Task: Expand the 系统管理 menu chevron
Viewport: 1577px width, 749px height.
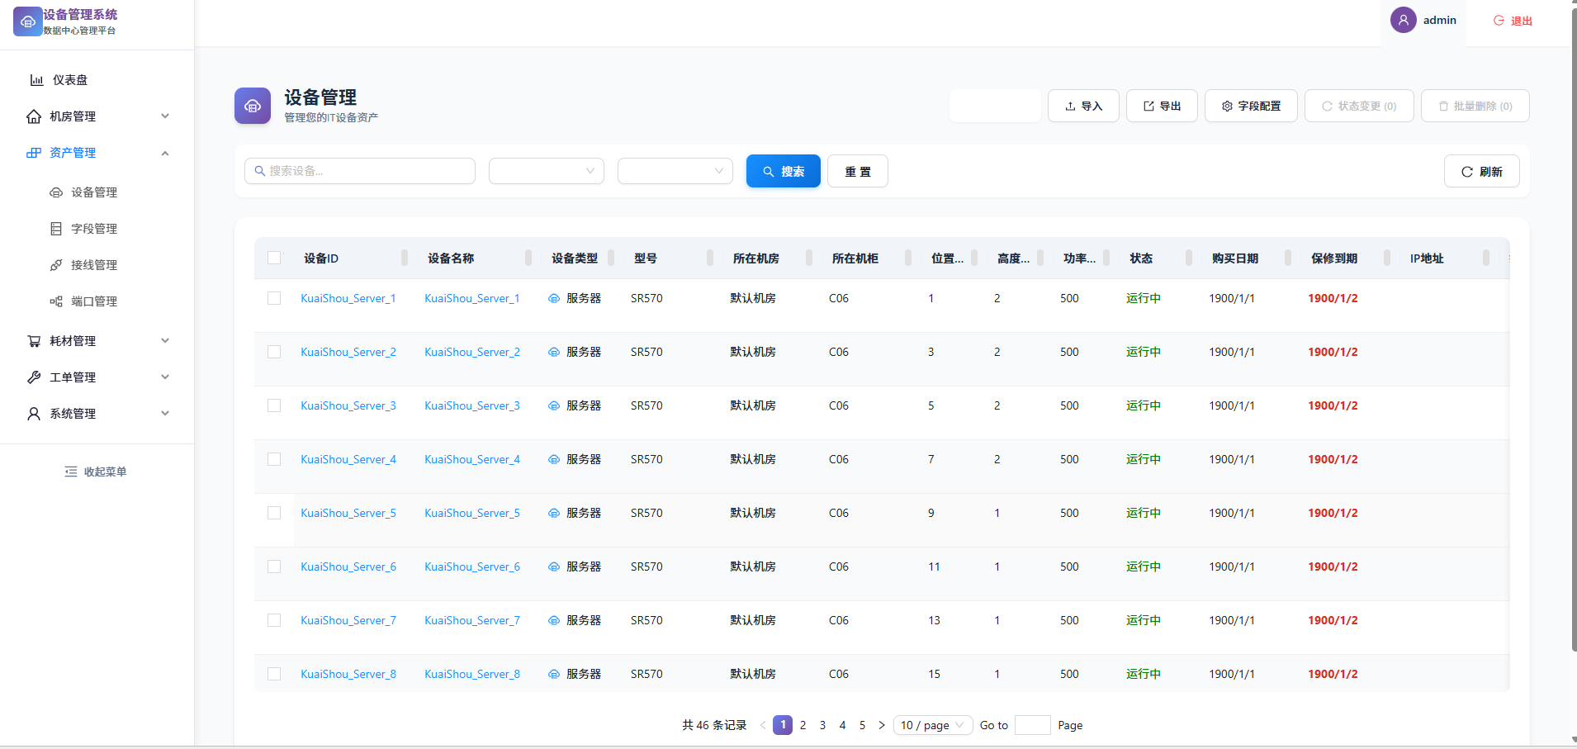Action: click(165, 414)
